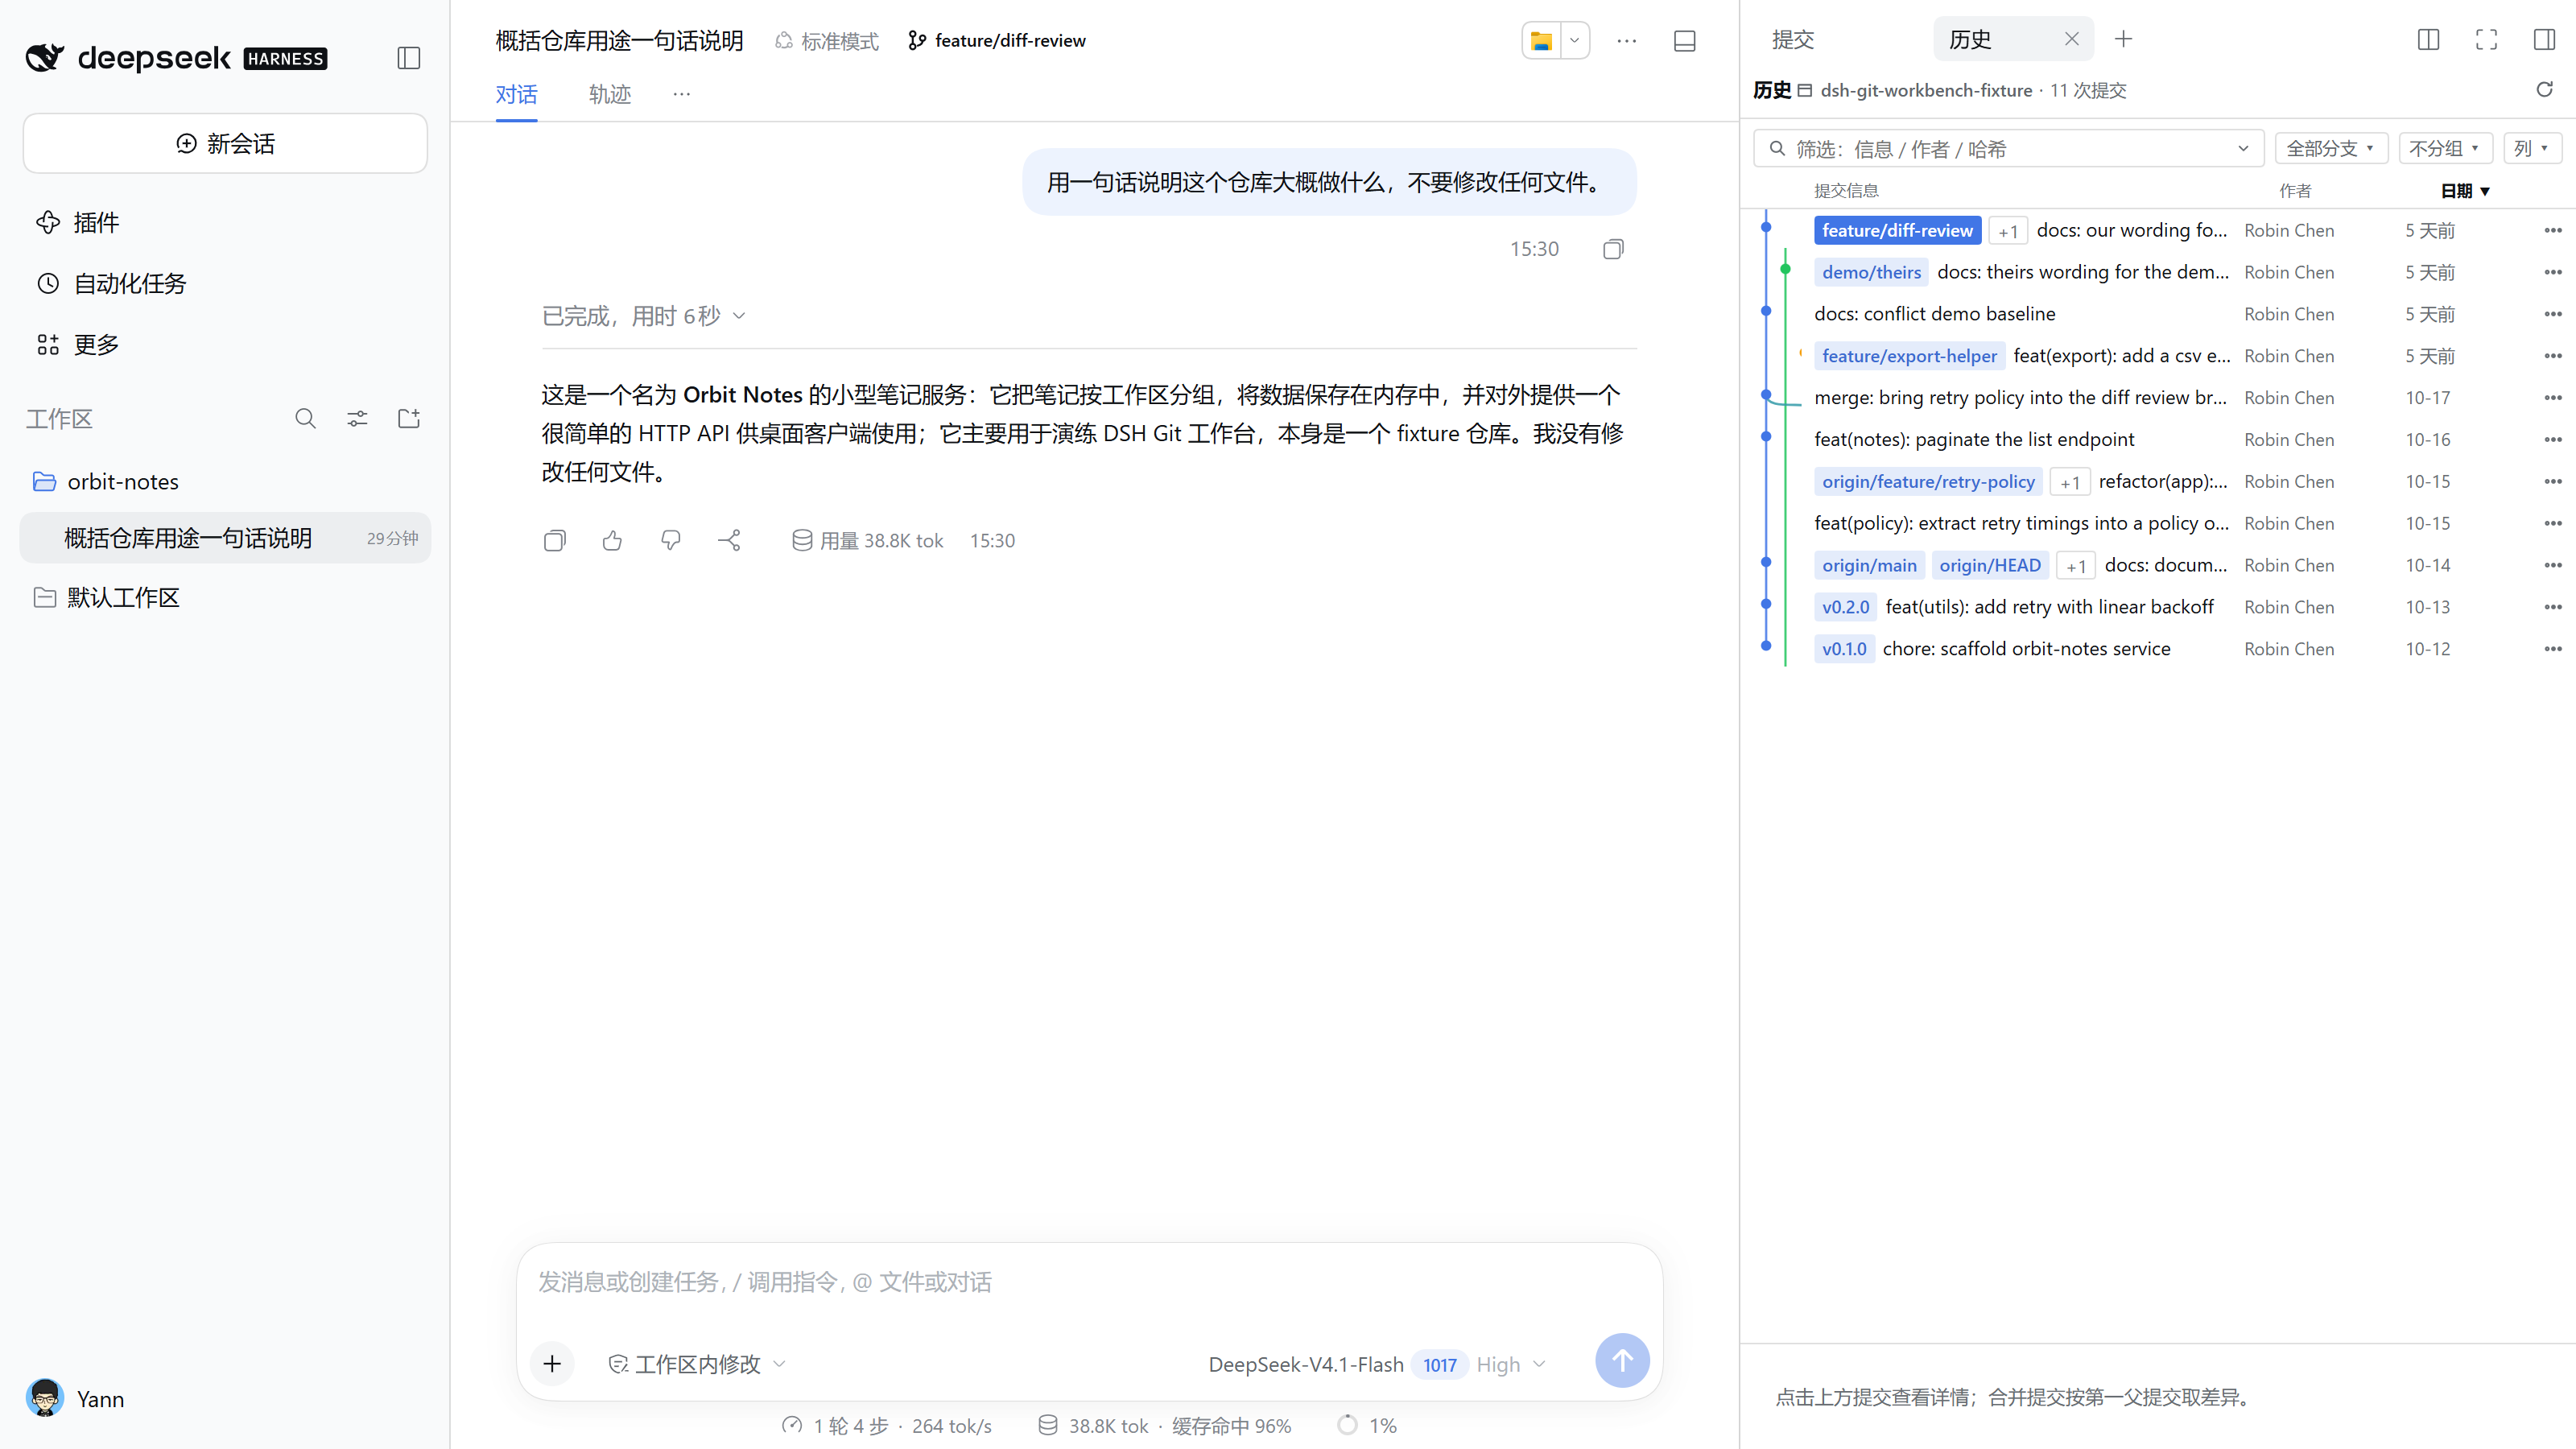Switch to the 提交 tab

[1792, 39]
